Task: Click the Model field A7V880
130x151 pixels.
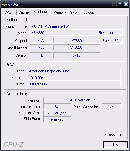Action: [x=59, y=33]
